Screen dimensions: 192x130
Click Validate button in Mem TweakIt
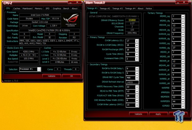(138, 114)
